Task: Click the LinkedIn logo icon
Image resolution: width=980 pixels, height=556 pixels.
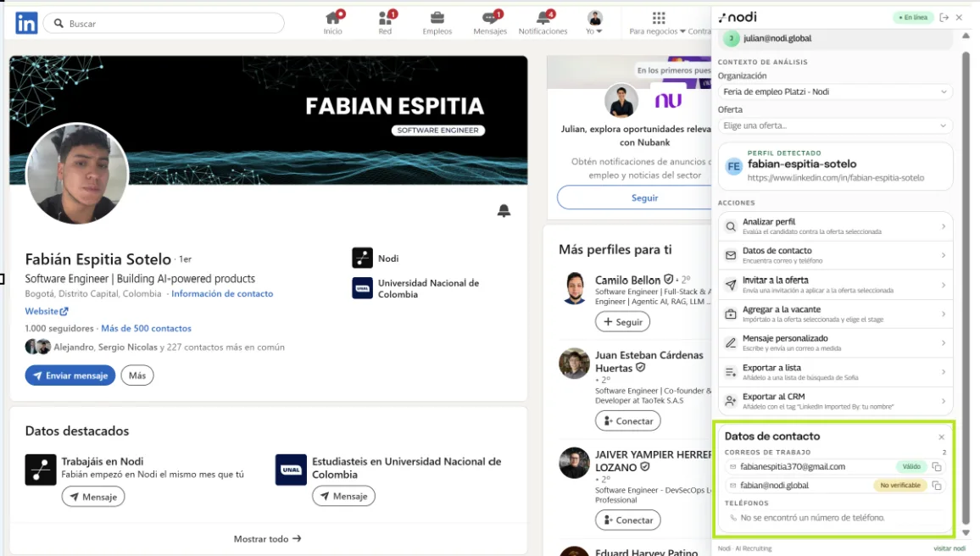Action: click(26, 23)
